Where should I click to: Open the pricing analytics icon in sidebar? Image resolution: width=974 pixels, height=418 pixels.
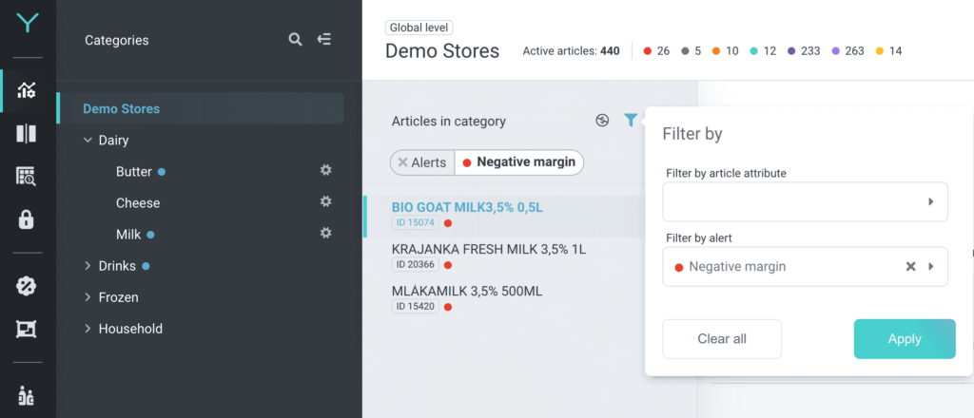click(26, 90)
